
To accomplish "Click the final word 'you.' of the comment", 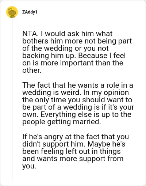I will pos(29,166).
